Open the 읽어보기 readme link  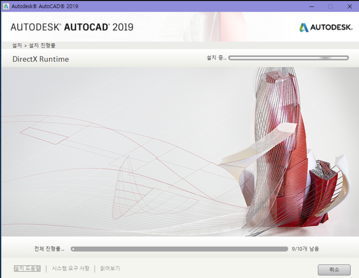pyautogui.click(x=109, y=268)
